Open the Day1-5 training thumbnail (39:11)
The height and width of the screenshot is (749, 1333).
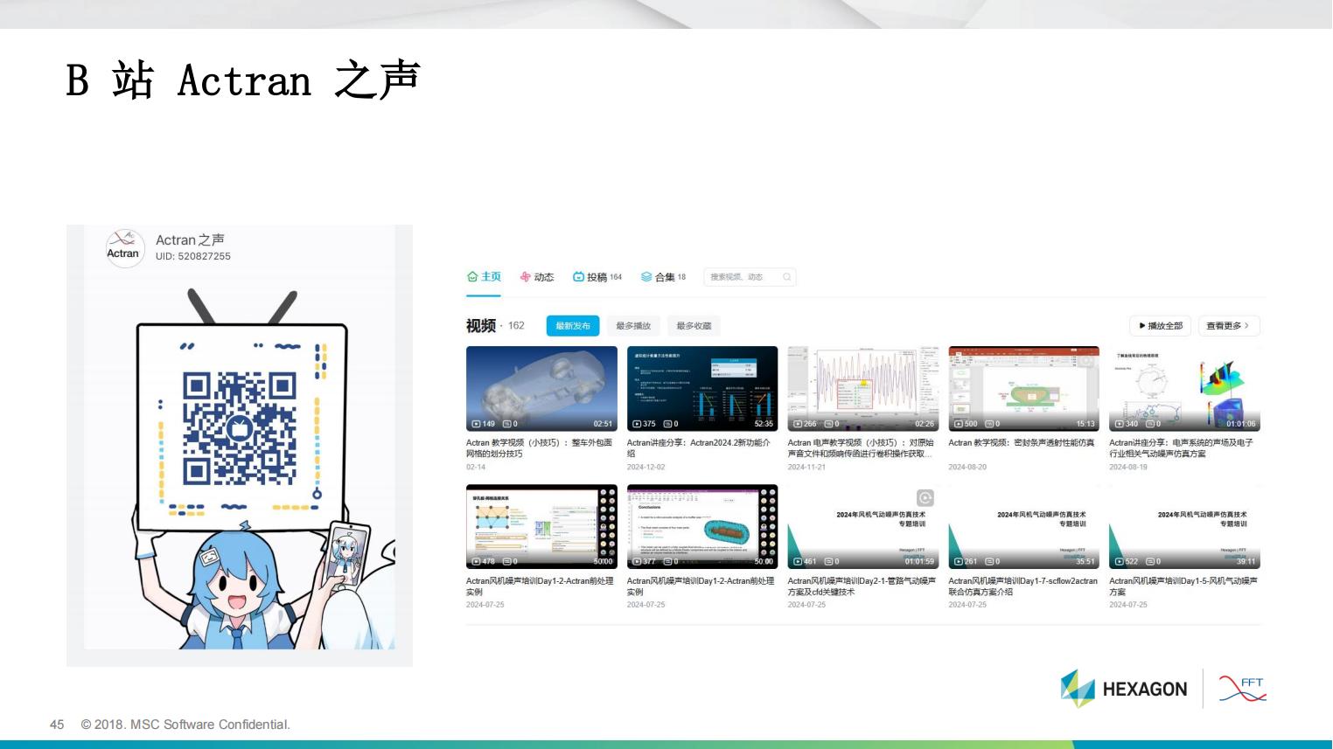tap(1185, 527)
